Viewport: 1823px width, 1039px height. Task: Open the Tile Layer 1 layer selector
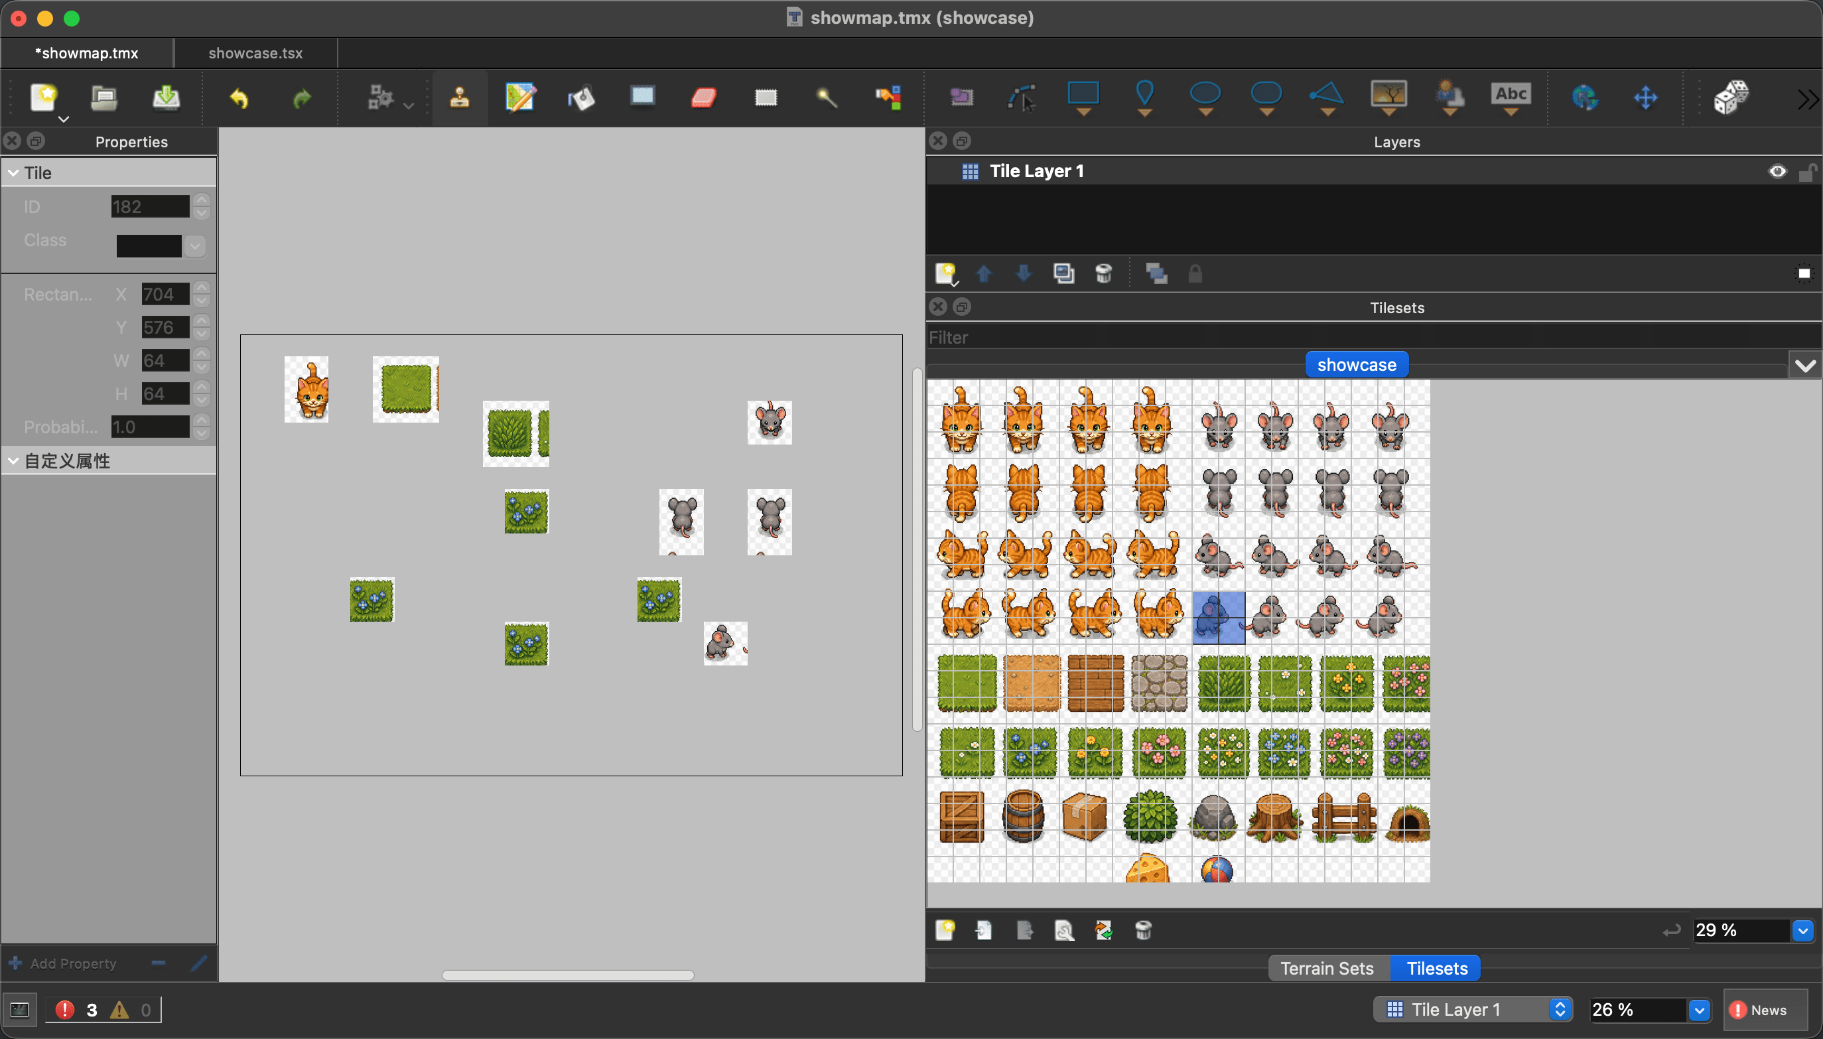pos(1473,1010)
